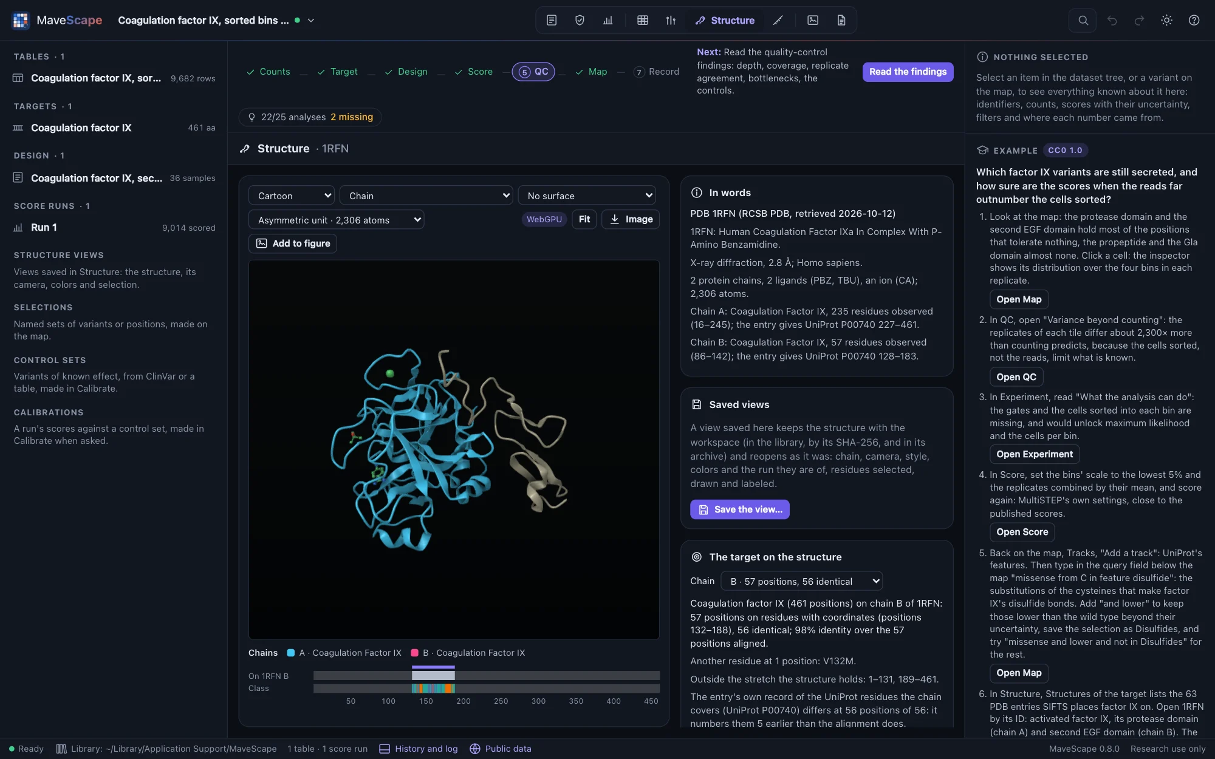Image resolution: width=1215 pixels, height=759 pixels.
Task: Click the info icon beside Nothing Selected
Action: tap(982, 57)
